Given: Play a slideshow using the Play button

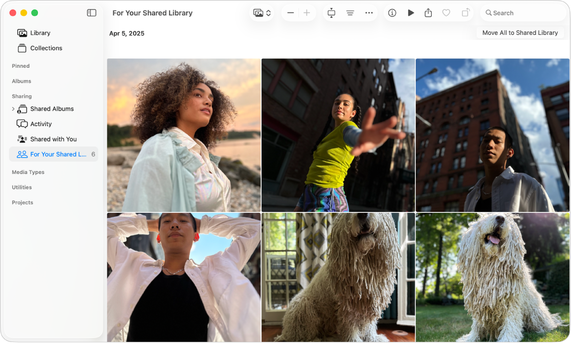Looking at the screenshot, I should pos(410,12).
